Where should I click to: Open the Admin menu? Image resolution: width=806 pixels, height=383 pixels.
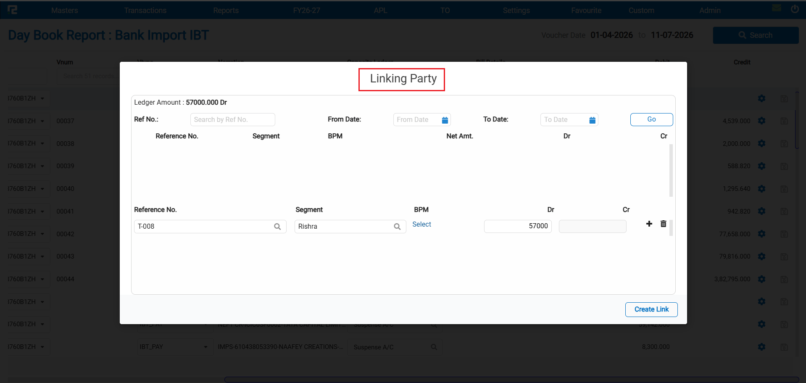tap(710, 11)
